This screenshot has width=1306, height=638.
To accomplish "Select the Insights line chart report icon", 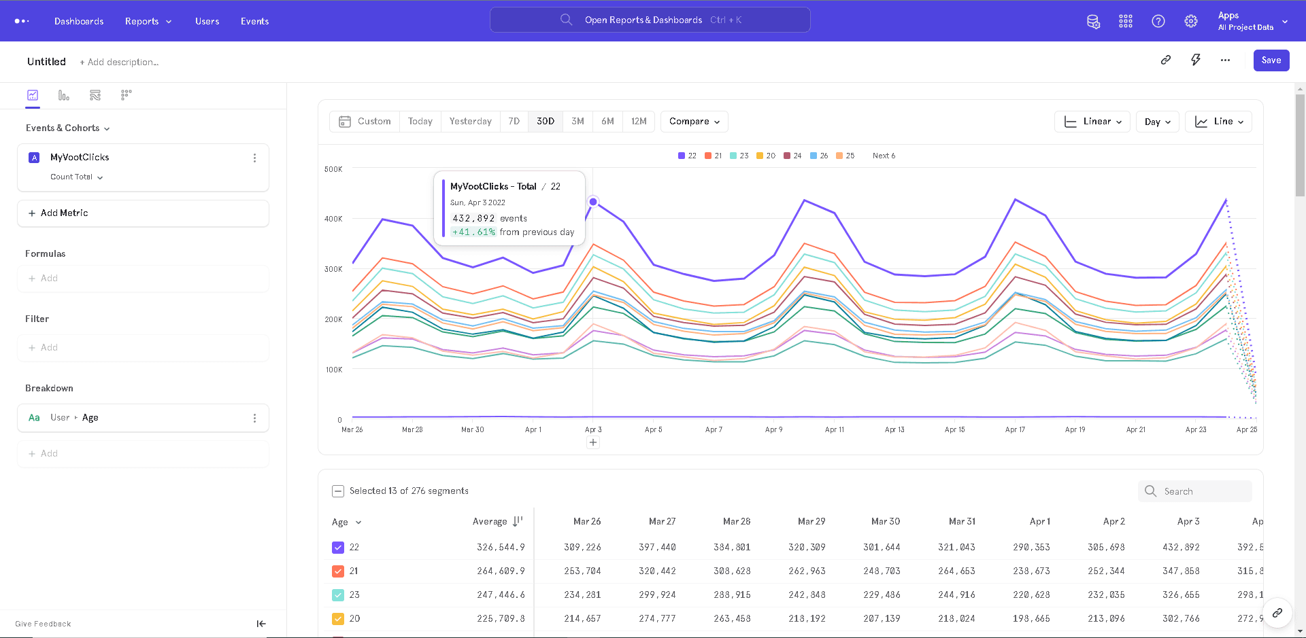I will (33, 95).
